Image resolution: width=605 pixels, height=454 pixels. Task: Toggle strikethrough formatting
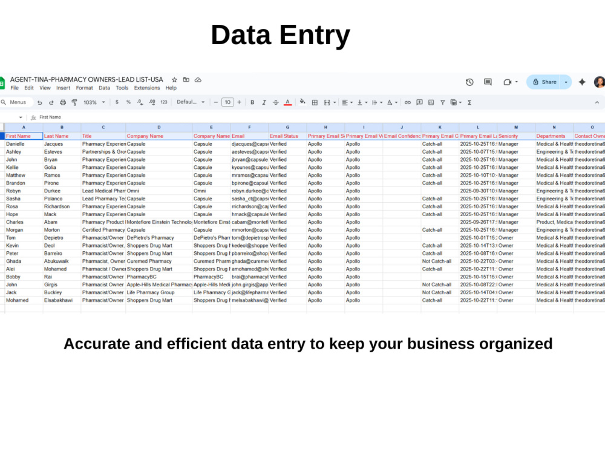click(275, 102)
